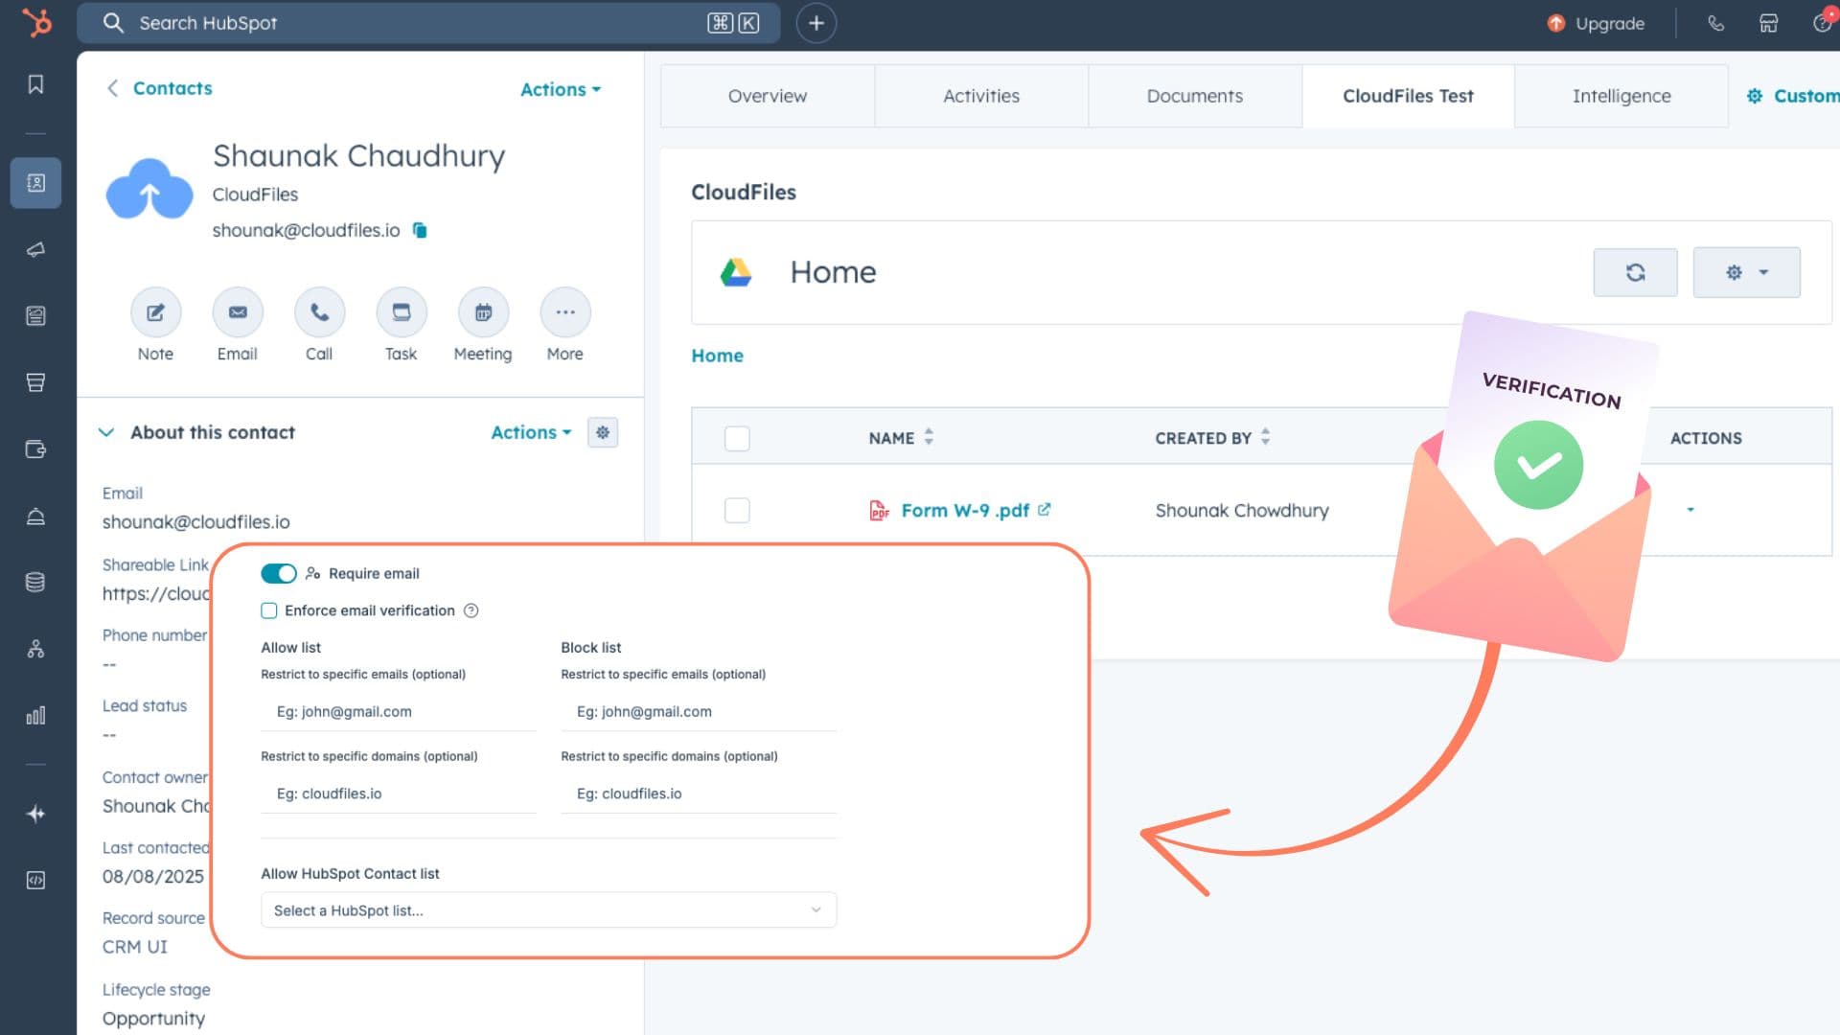
Task: Open the Marketing megaphone icon in the sidebar
Action: [x=35, y=250]
